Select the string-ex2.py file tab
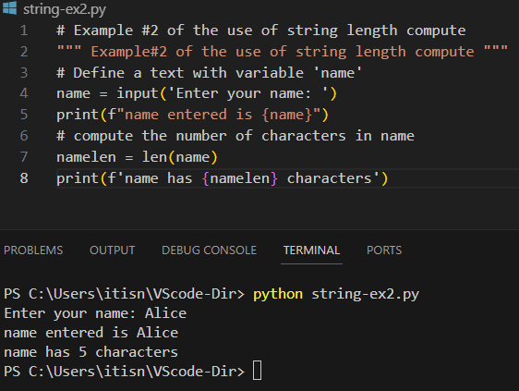Screen dimensions: 519x391 click(x=65, y=9)
